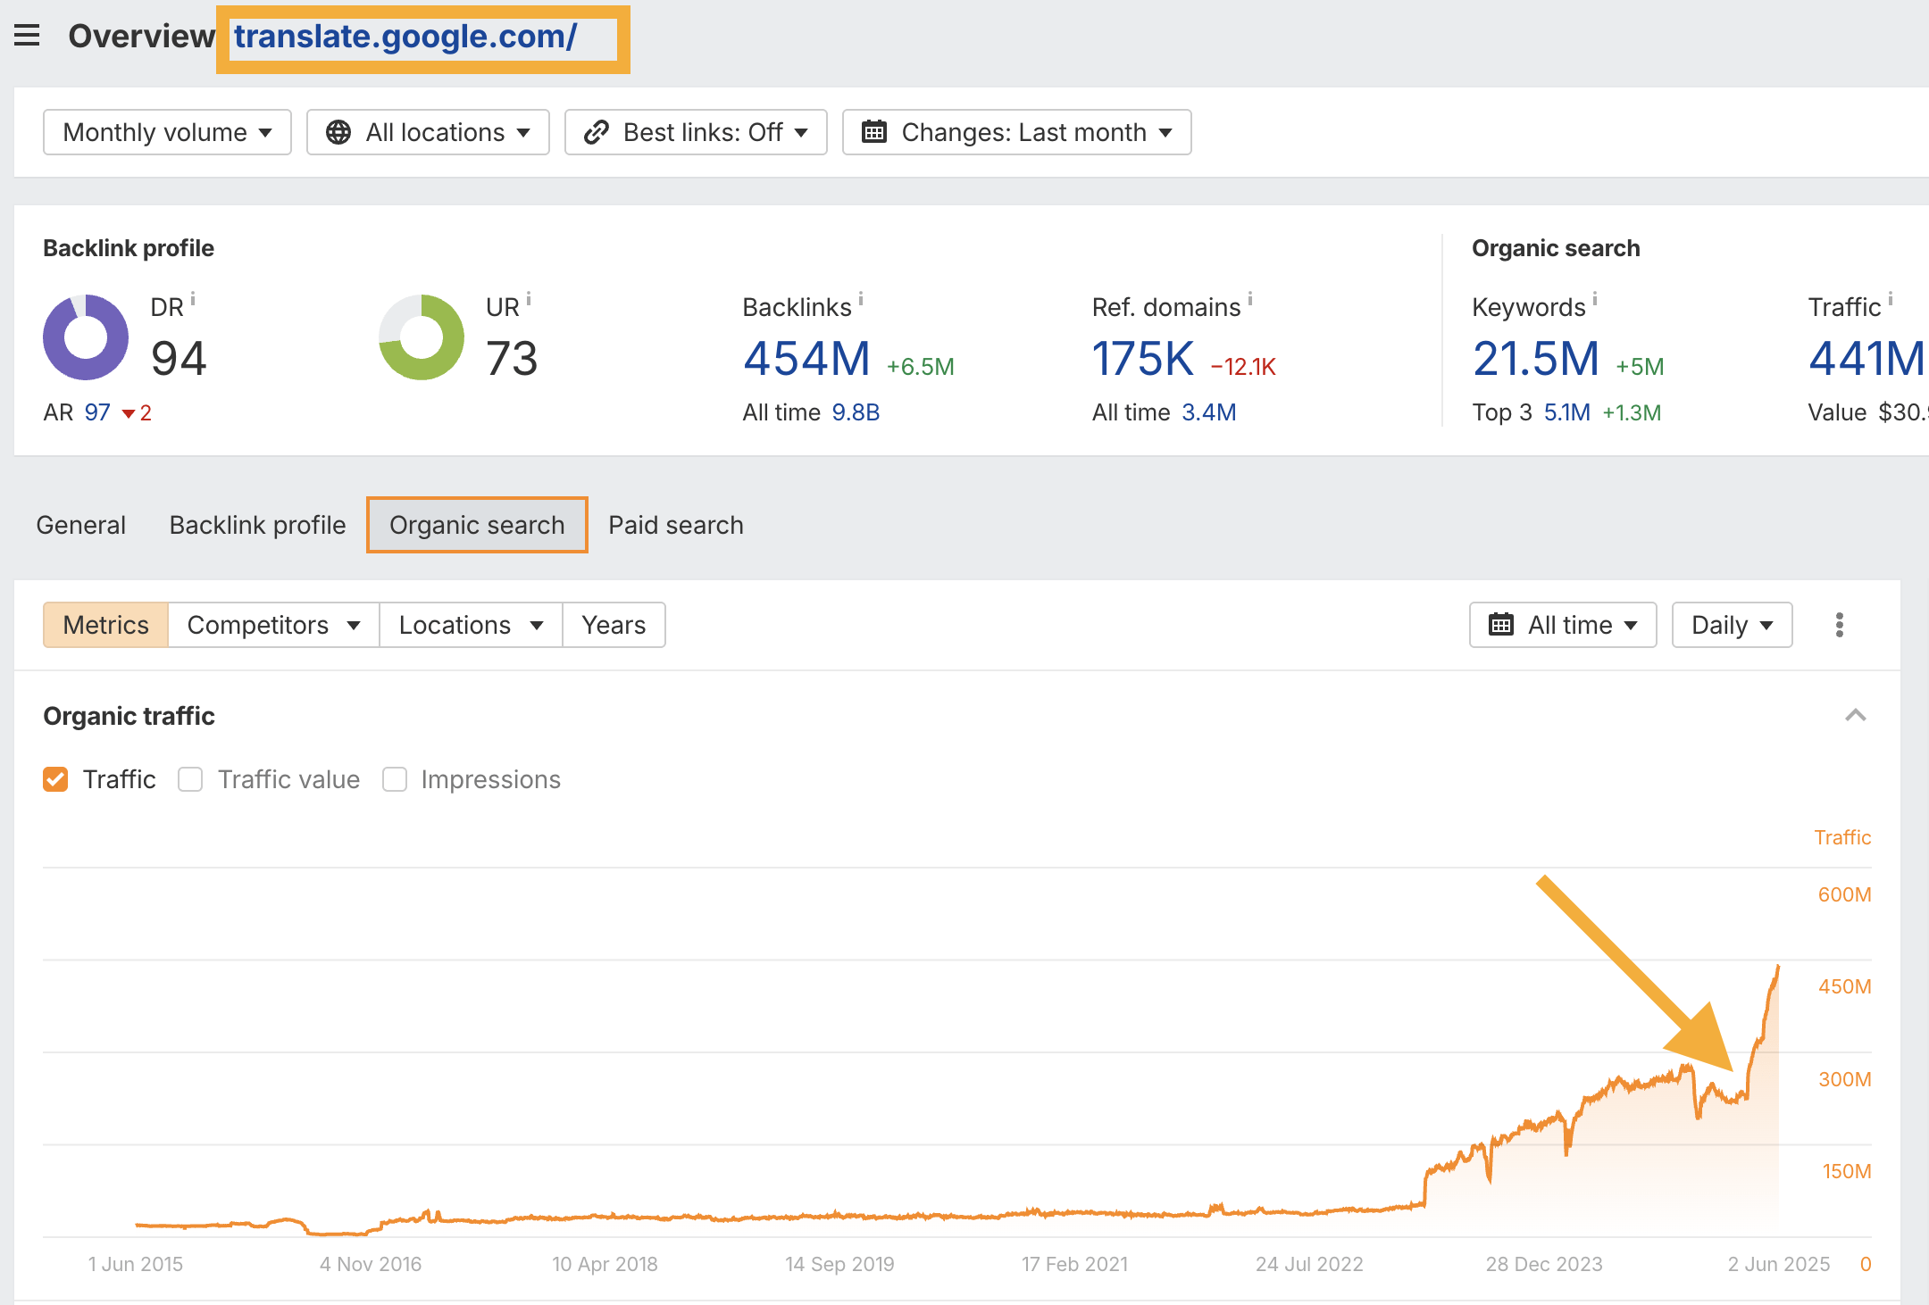This screenshot has width=1929, height=1305.
Task: Open the hamburger navigation menu
Action: 28,35
